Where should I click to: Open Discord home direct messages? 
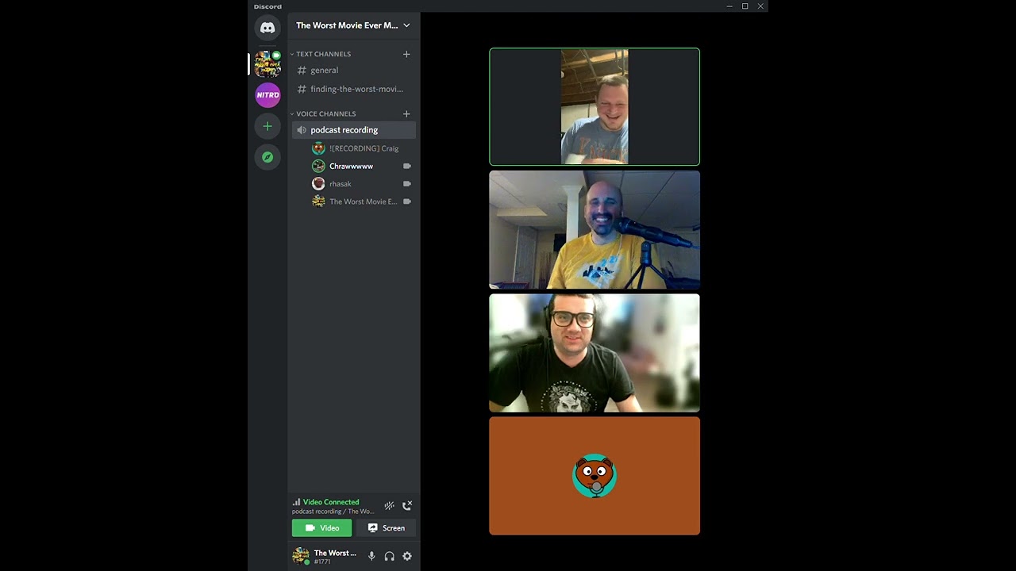267,28
